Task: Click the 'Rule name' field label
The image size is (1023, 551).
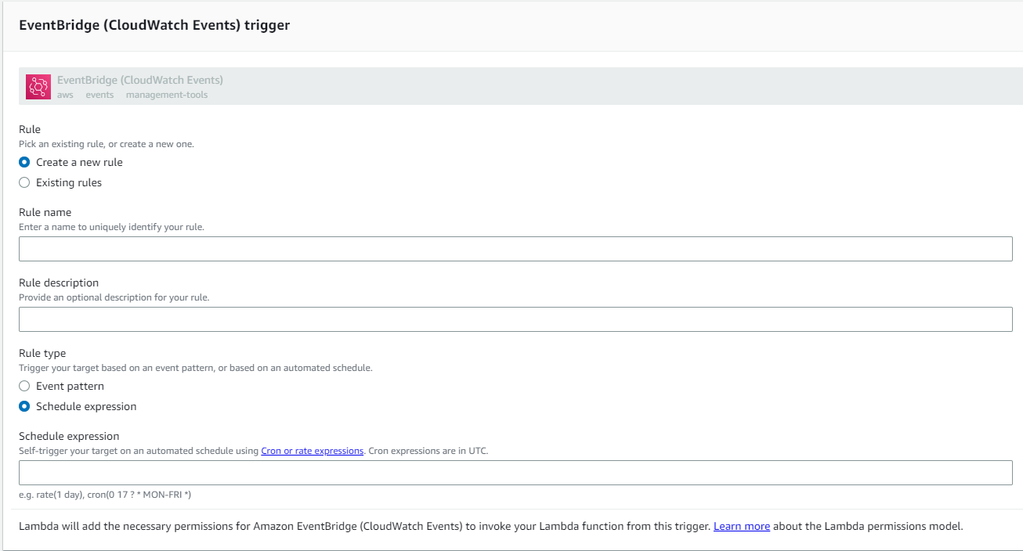Action: pos(45,212)
